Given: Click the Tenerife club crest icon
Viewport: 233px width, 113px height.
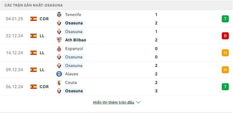Looking at the screenshot, I should coord(59,15).
